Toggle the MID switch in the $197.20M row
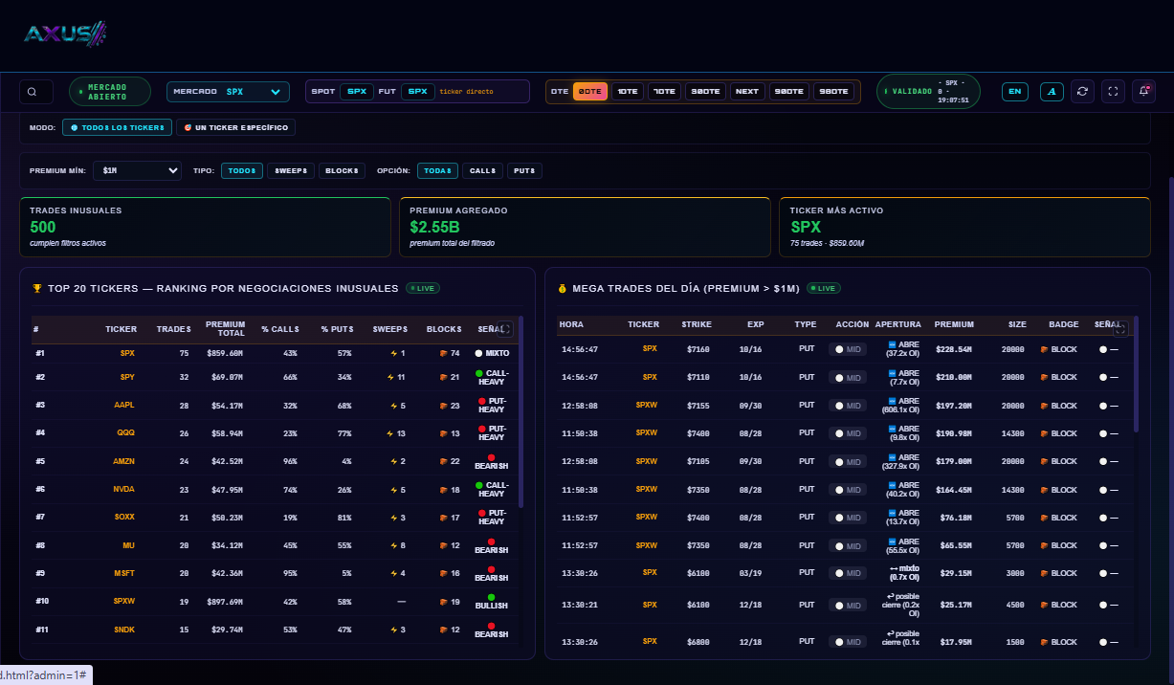1174x685 pixels. coord(848,406)
